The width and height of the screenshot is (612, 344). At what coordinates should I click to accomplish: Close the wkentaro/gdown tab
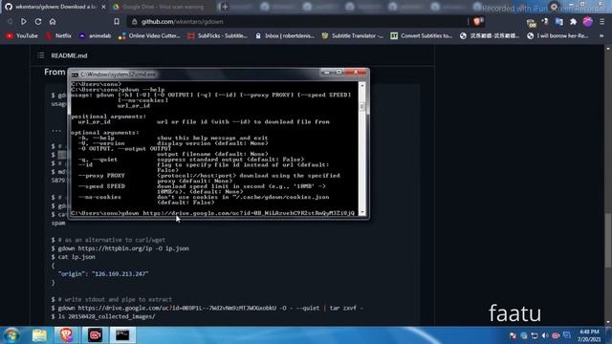(103, 7)
